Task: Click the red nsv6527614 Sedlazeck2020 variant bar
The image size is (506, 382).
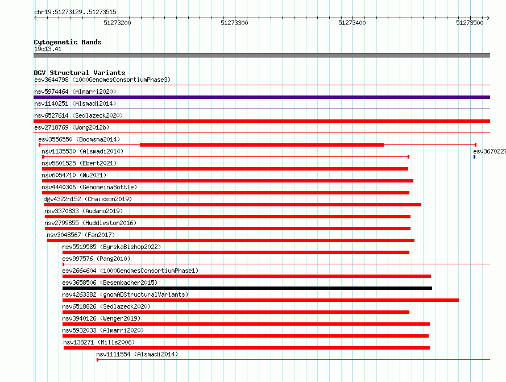Action: [262, 121]
